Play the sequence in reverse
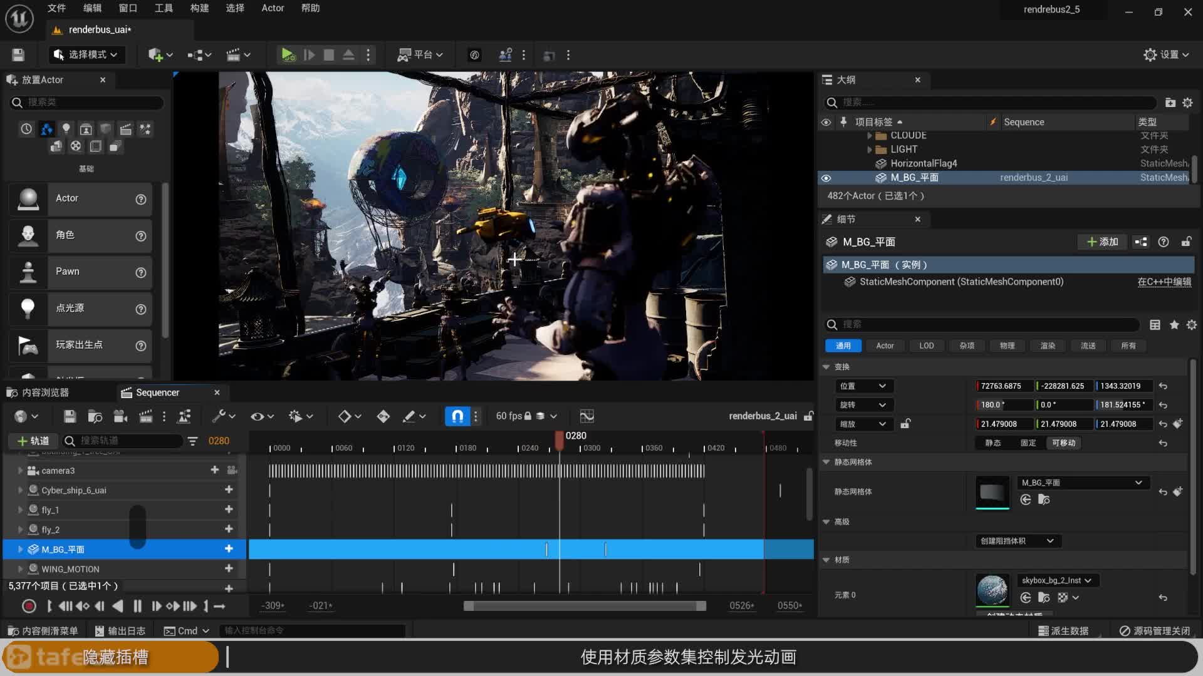 [118, 606]
